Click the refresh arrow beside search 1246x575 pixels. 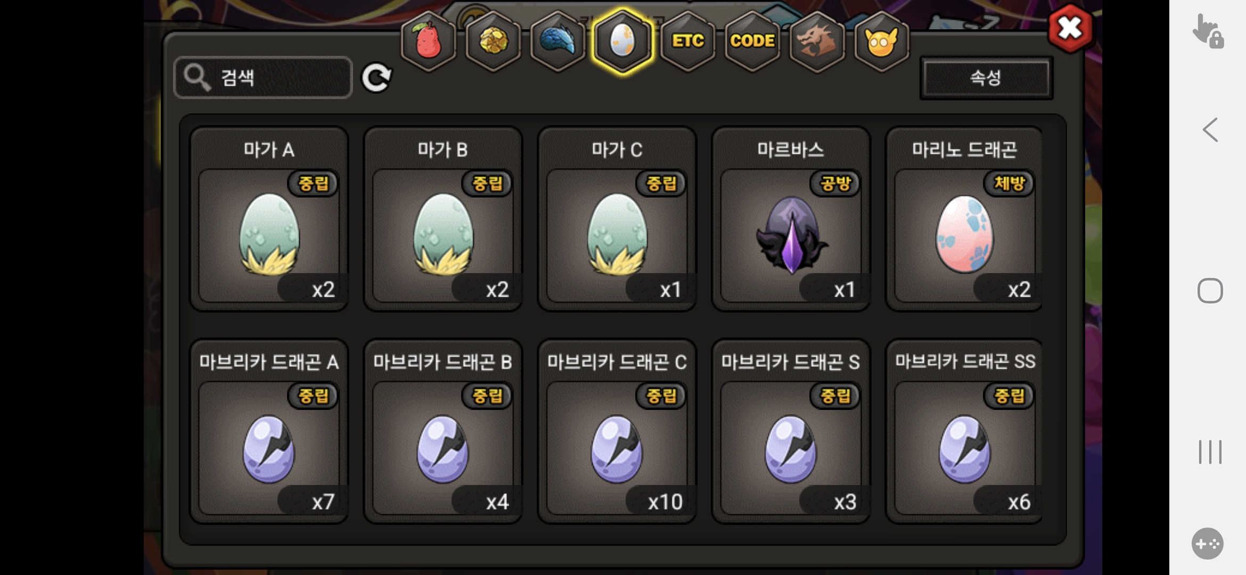point(376,78)
